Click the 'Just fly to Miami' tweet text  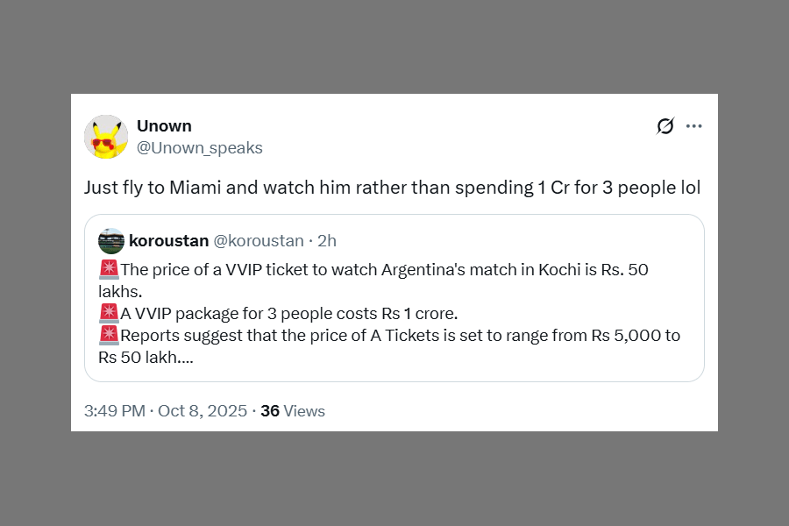pyautogui.click(x=392, y=188)
